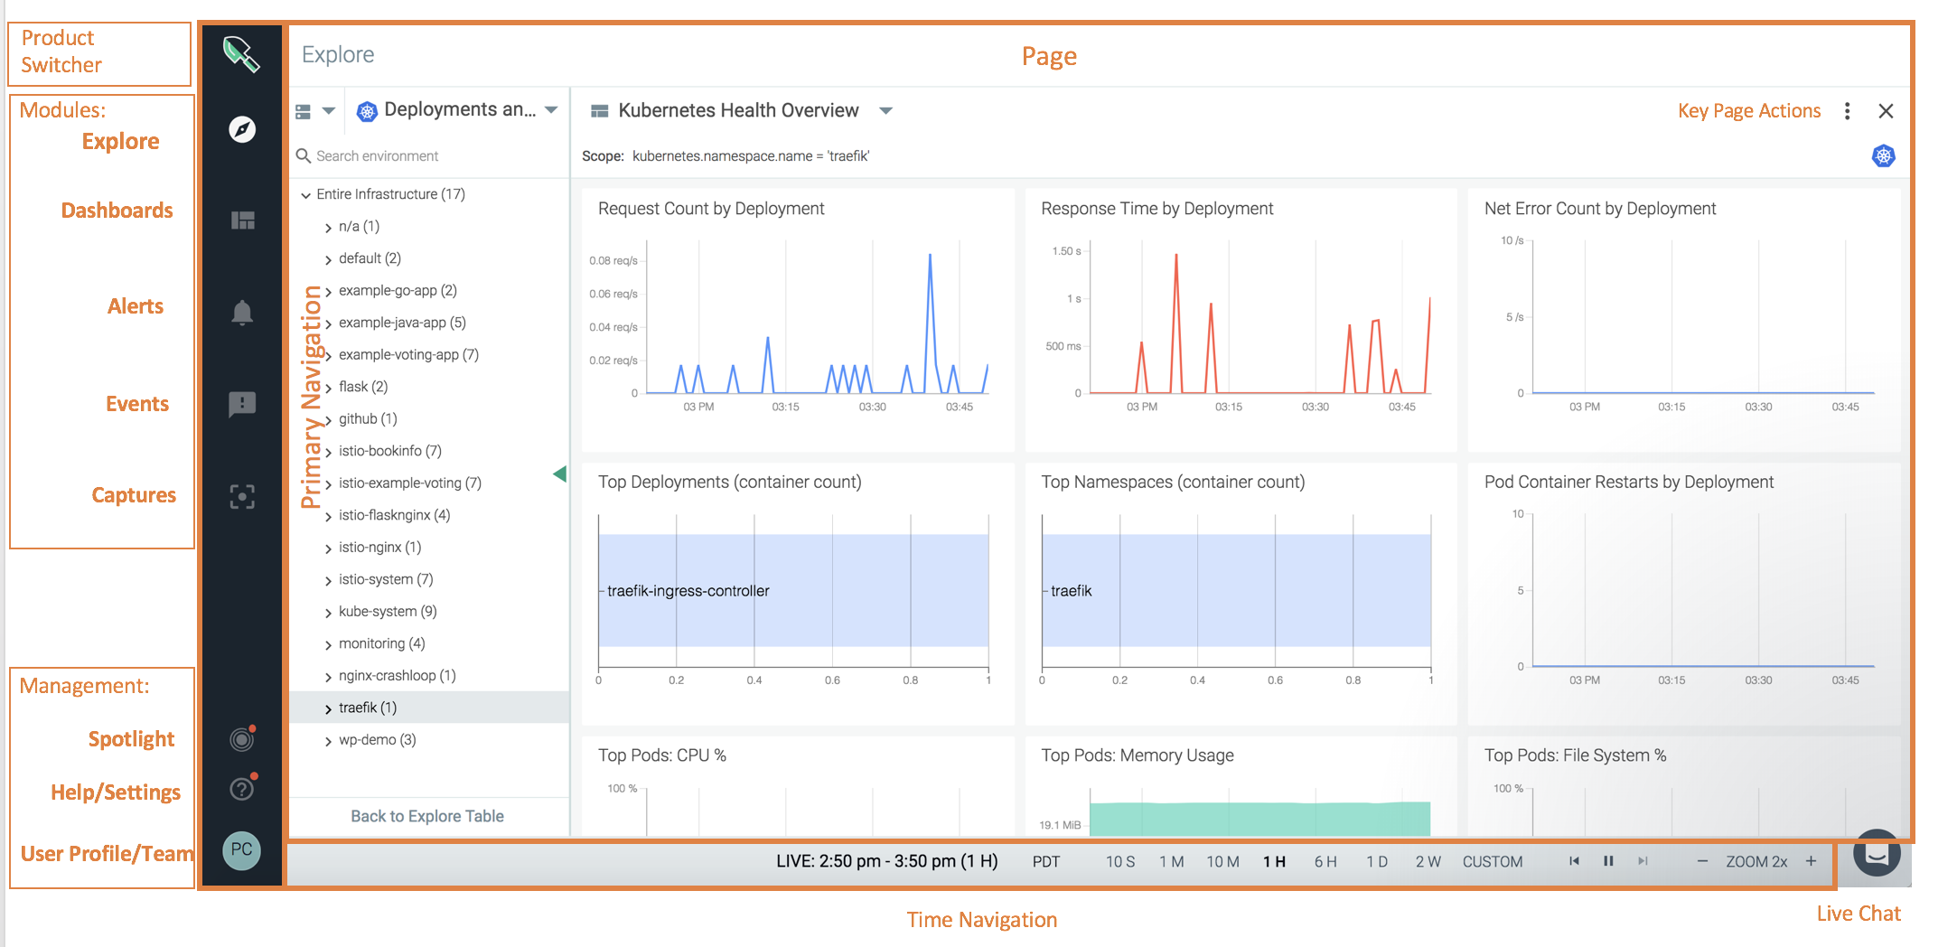Select the nginx-crashloop namespace row

[x=429, y=676]
